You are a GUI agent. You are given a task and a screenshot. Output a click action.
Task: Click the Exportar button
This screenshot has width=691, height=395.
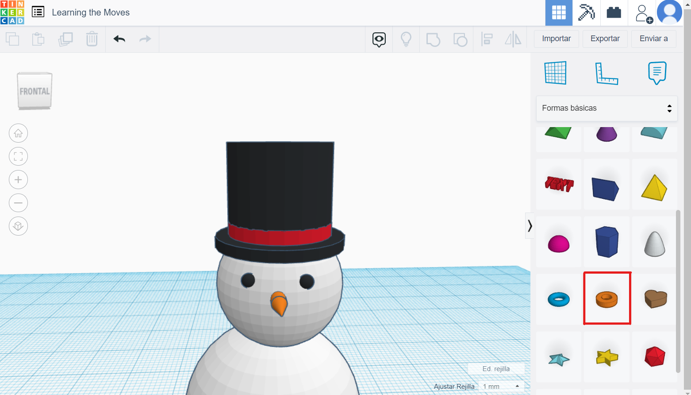coord(605,39)
